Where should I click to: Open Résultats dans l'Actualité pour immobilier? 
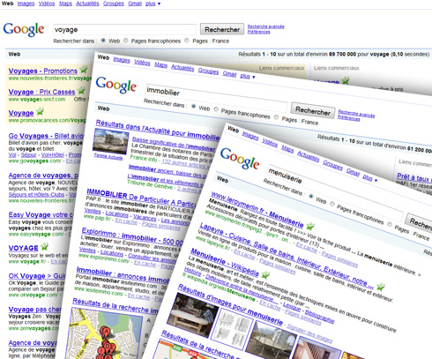click(158, 130)
